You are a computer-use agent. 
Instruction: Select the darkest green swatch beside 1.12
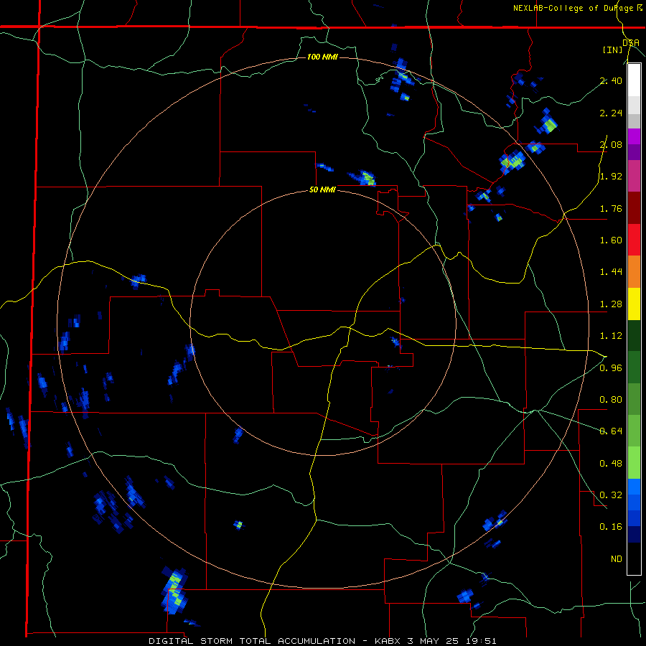pyautogui.click(x=634, y=336)
